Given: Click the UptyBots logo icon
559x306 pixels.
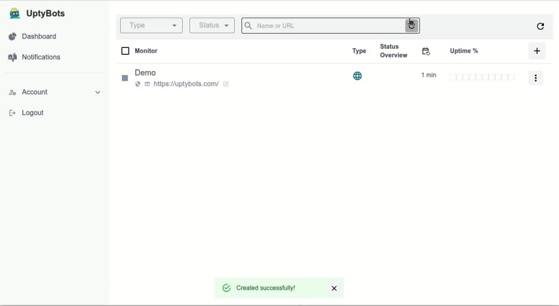Looking at the screenshot, I should click(15, 13).
